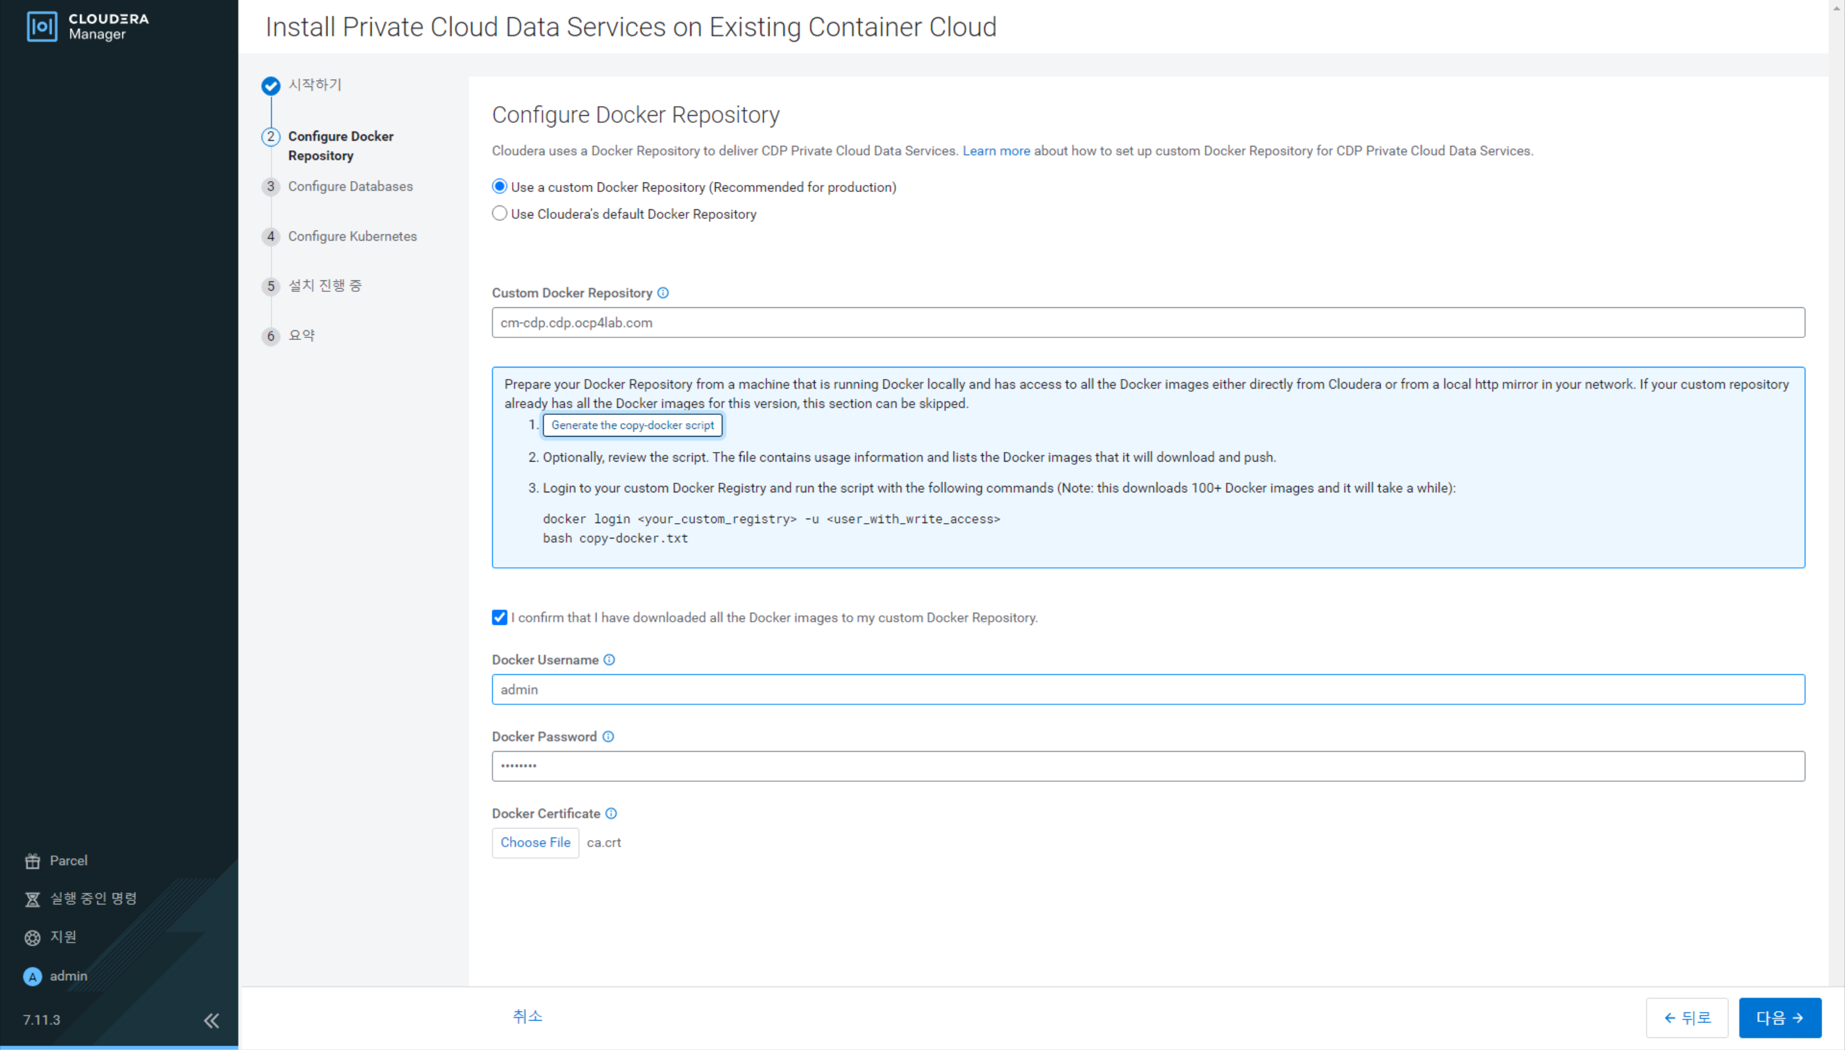Viewport: 1845px width, 1050px height.
Task: Open running commands hourglass icon
Action: [33, 900]
